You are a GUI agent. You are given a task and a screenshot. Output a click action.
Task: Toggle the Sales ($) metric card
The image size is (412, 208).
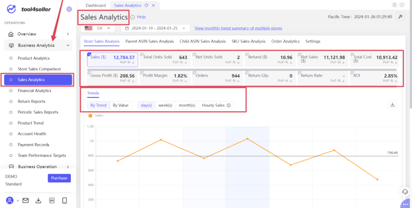coord(113,60)
